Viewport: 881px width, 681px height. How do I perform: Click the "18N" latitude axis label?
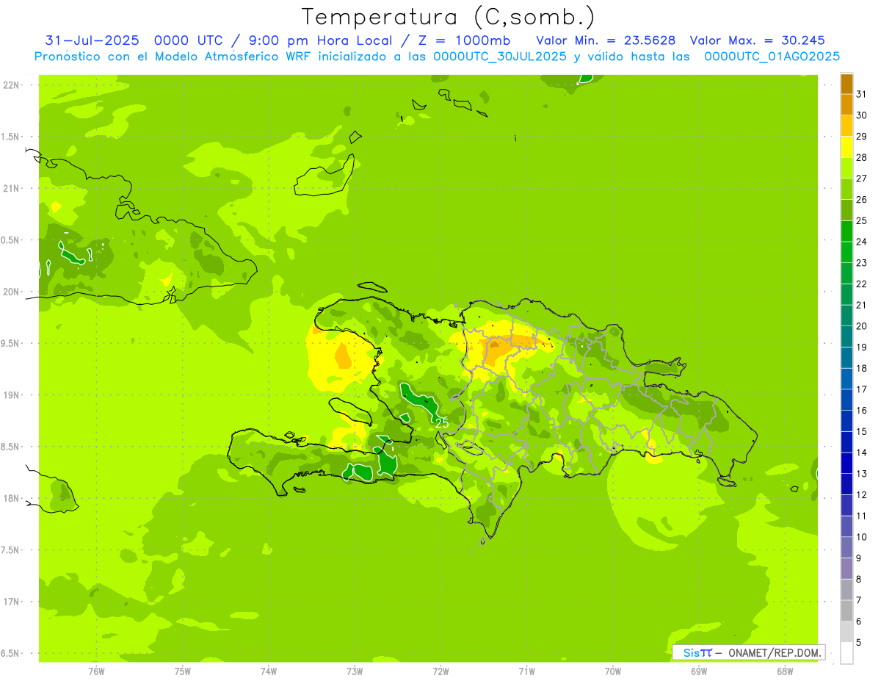click(12, 498)
